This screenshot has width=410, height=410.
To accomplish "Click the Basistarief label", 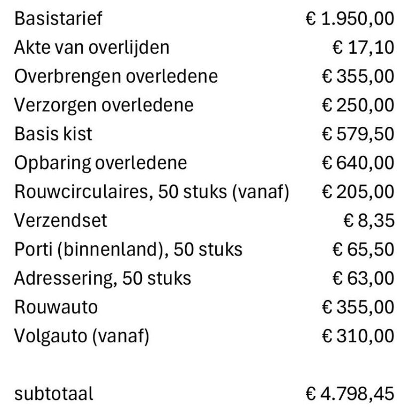I will coord(58,19).
